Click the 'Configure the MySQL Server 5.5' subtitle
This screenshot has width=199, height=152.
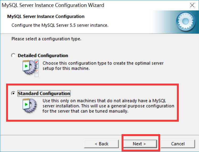coord(60,25)
